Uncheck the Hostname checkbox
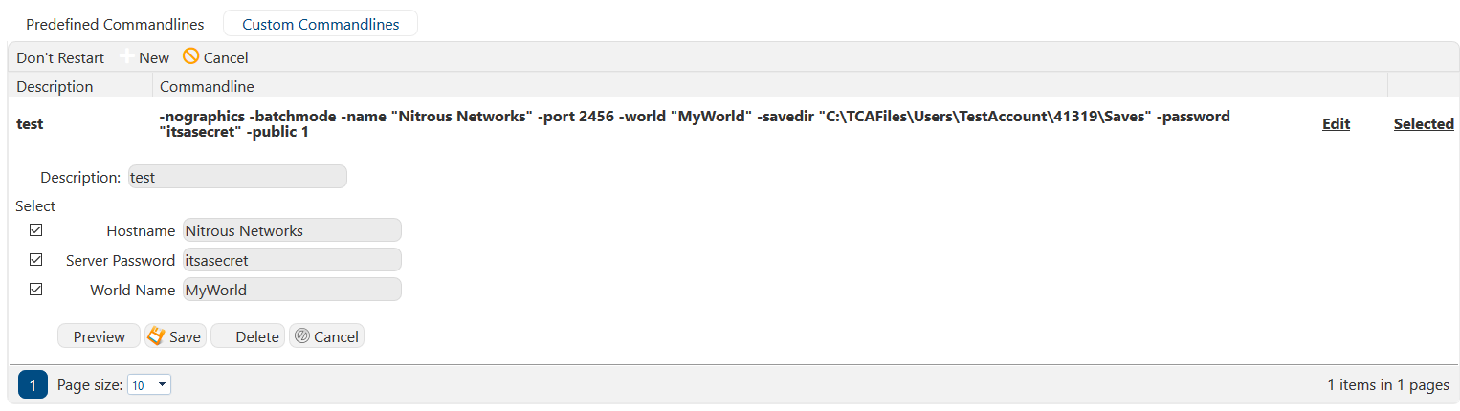The image size is (1460, 411). click(x=36, y=230)
